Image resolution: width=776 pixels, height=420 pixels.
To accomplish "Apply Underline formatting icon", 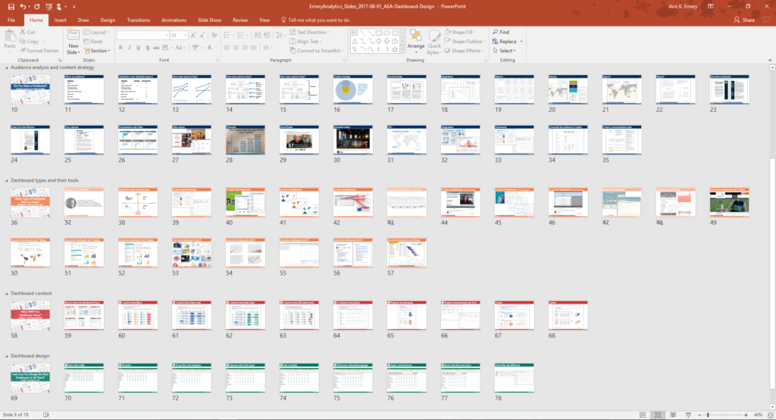I will (138, 48).
